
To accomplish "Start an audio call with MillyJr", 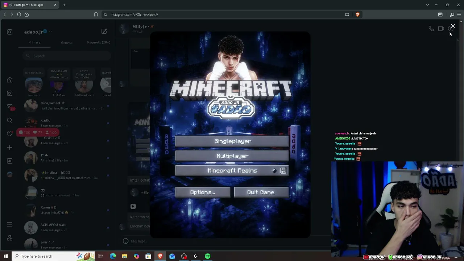I will click(x=431, y=29).
